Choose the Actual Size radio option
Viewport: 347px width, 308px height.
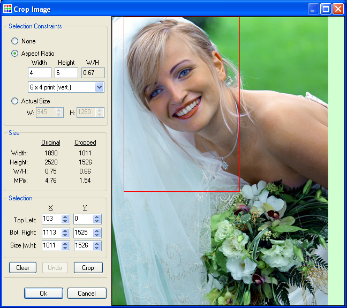click(15, 101)
